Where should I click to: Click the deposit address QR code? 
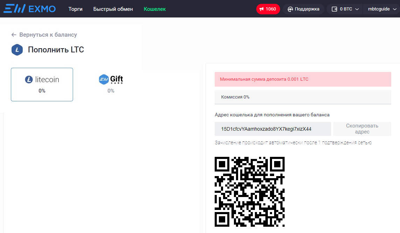click(249, 192)
